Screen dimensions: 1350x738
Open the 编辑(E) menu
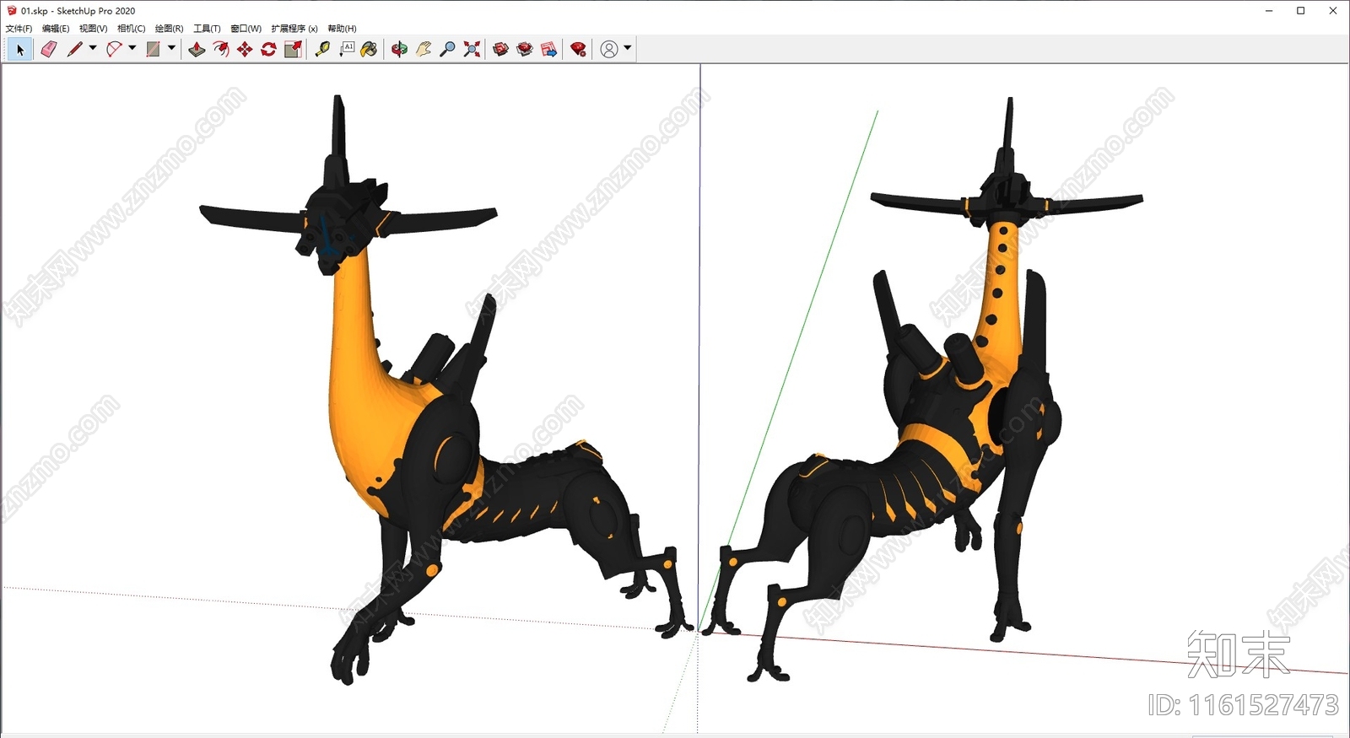point(56,29)
